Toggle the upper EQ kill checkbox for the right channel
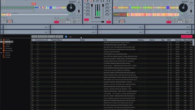 tap(110, 8)
